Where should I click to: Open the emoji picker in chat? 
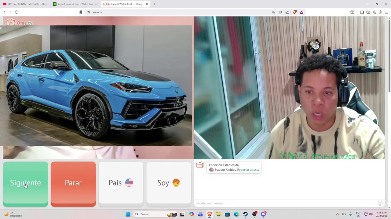coord(380,203)
